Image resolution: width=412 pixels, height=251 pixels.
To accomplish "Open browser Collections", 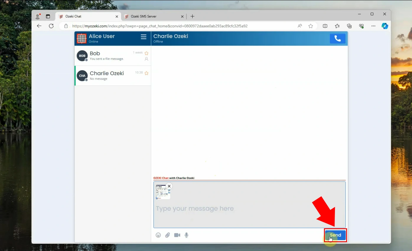I will 349,26.
